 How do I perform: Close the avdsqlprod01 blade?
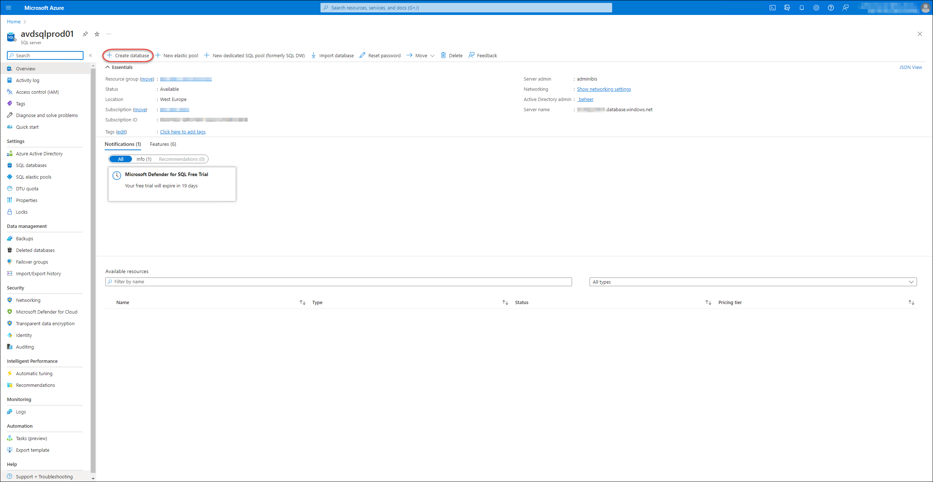pos(920,34)
